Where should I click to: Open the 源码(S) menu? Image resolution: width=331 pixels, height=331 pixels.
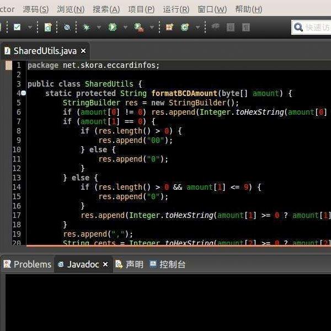(36, 9)
